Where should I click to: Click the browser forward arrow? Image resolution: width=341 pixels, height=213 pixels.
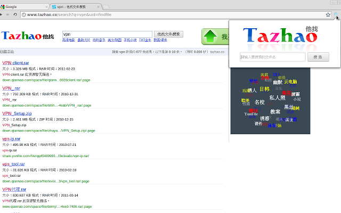tap(7, 14)
